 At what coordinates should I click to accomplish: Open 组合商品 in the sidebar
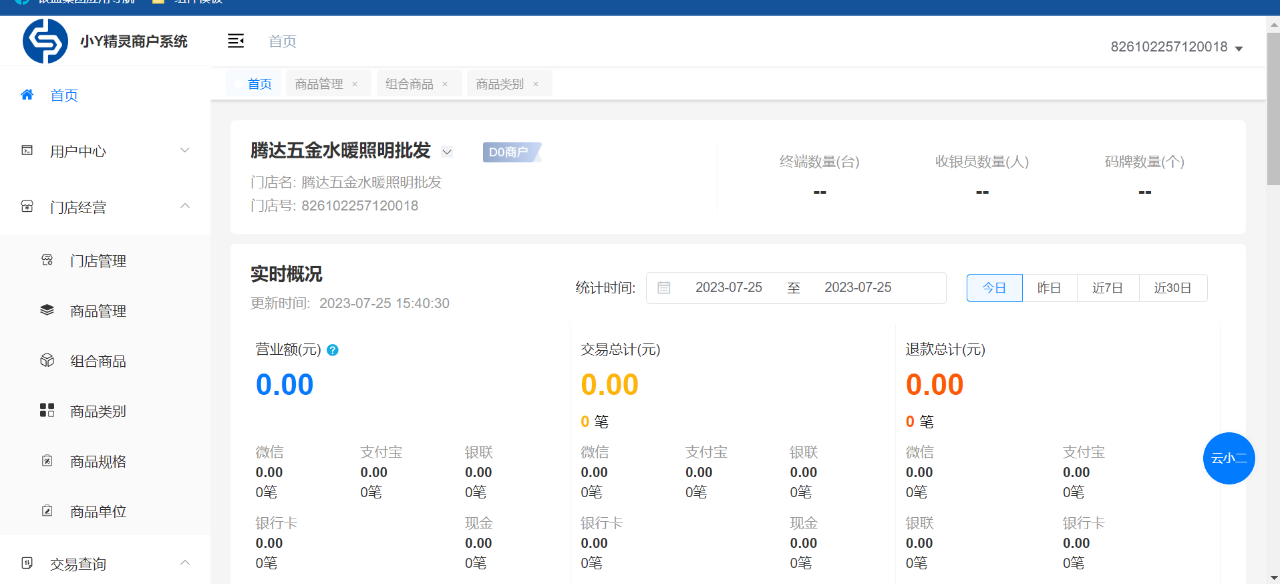tap(105, 361)
